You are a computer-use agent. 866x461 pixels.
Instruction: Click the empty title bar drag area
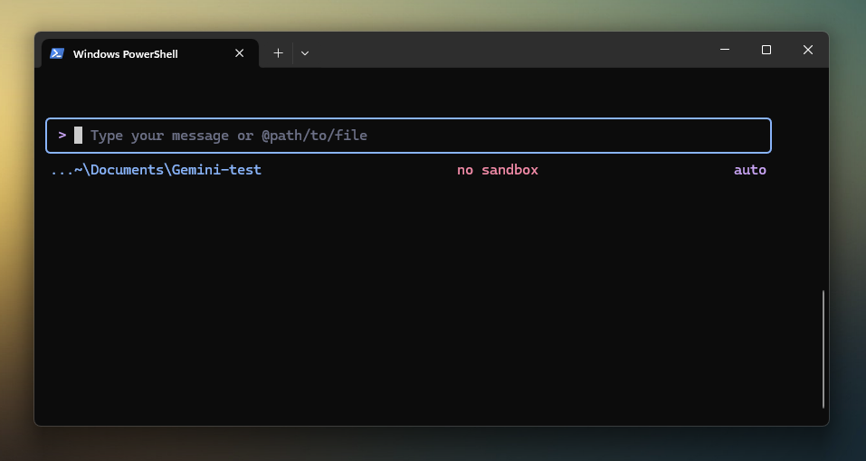tap(507, 51)
